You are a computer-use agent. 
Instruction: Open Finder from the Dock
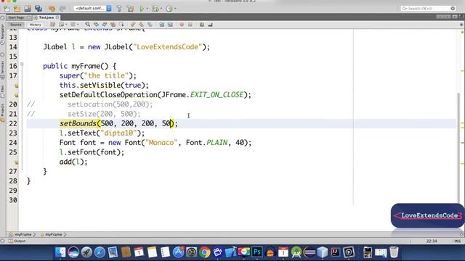click(60, 252)
